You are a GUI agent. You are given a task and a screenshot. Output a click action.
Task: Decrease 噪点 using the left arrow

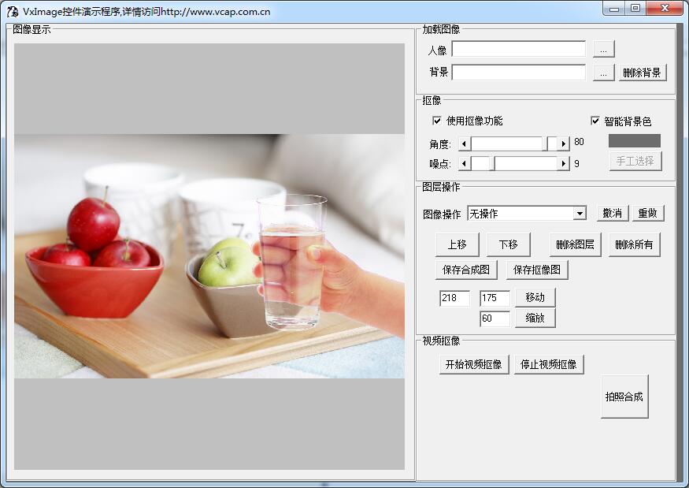[463, 163]
